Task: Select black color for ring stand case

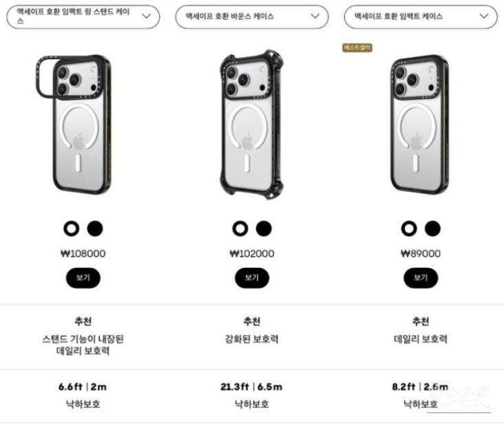Action: (95, 228)
